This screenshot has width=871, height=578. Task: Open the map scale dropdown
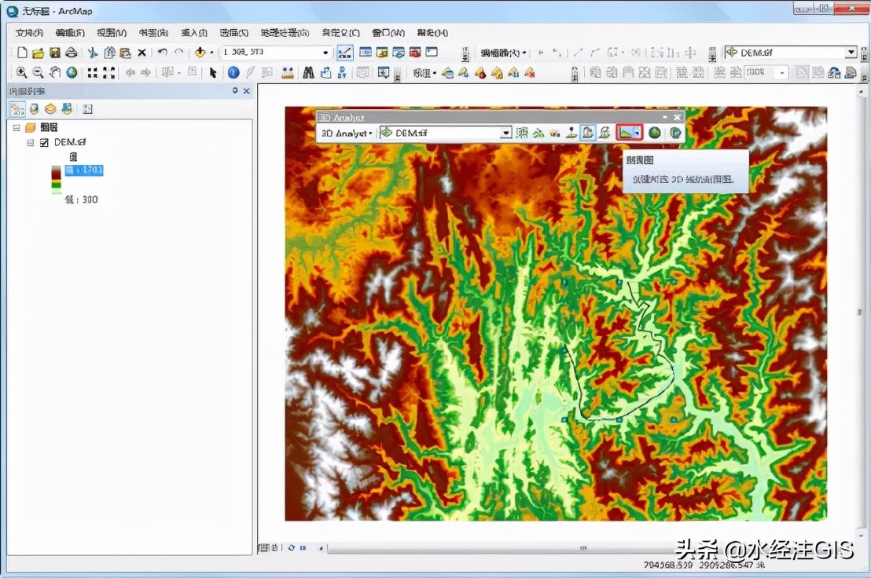pyautogui.click(x=325, y=53)
